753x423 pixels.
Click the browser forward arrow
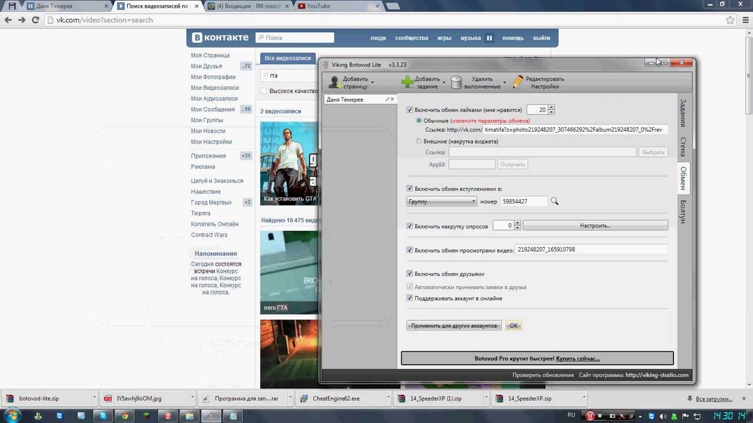click(x=22, y=20)
